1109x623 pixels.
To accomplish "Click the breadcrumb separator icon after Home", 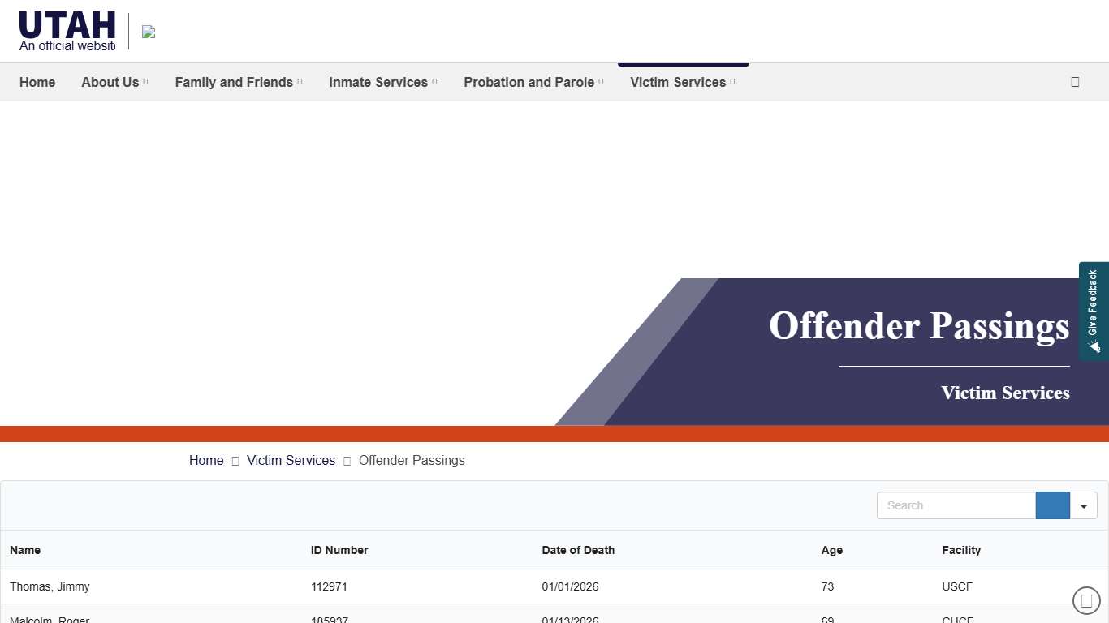I will (235, 461).
